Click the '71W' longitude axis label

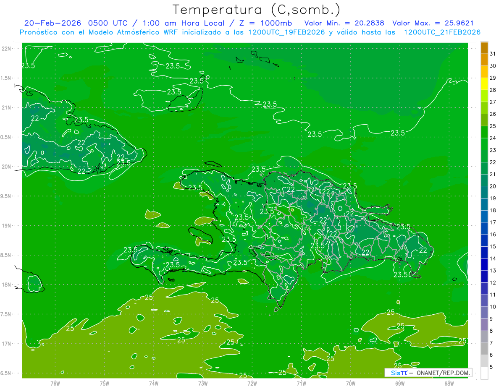(x=301, y=383)
